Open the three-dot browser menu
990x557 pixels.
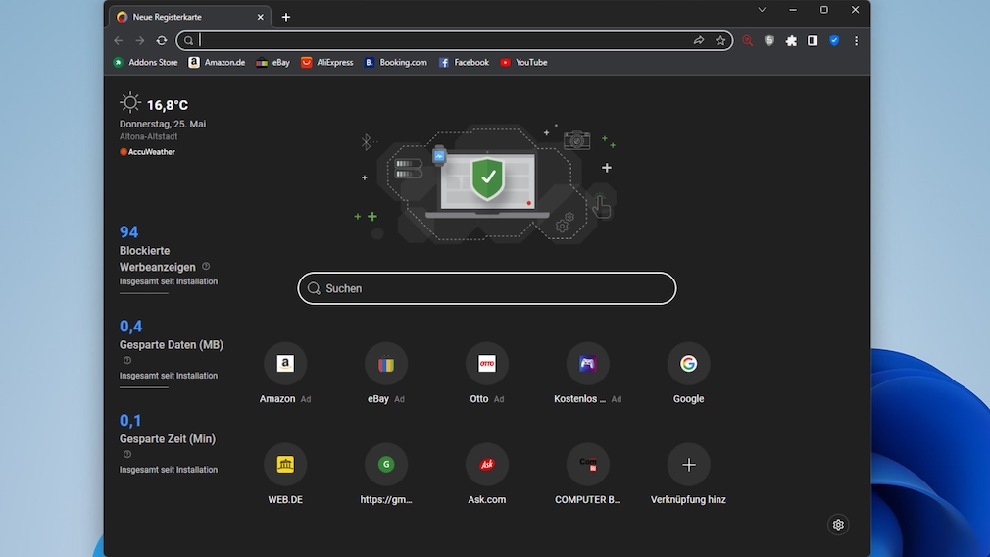(856, 40)
